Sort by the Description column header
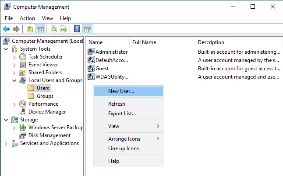 (x=211, y=42)
